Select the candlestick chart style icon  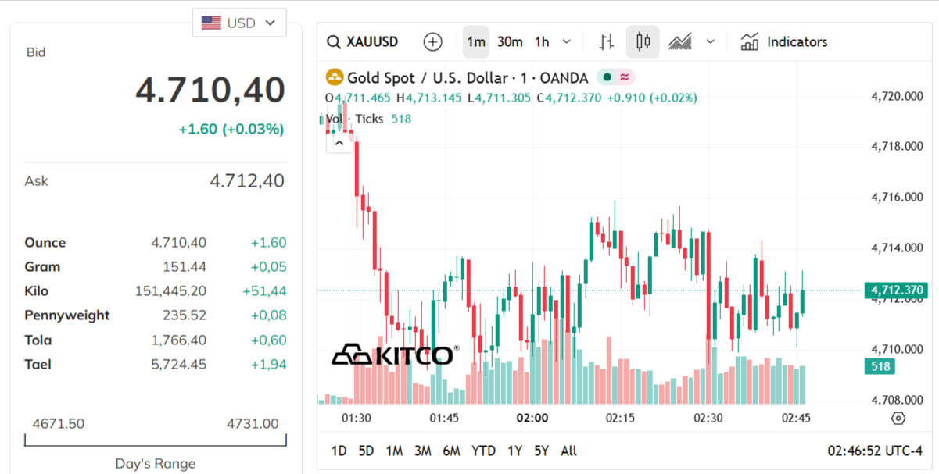coord(642,41)
